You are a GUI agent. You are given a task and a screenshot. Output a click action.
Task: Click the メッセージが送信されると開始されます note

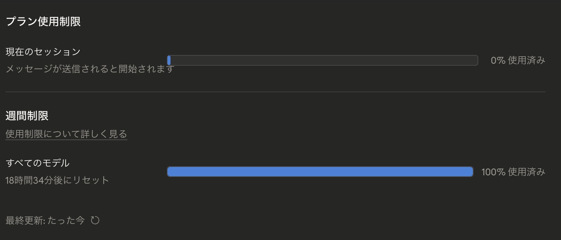pyautogui.click(x=89, y=69)
